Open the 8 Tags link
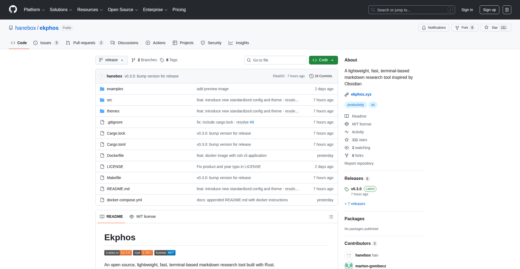Viewport: 520px width, 269px height. (169, 60)
